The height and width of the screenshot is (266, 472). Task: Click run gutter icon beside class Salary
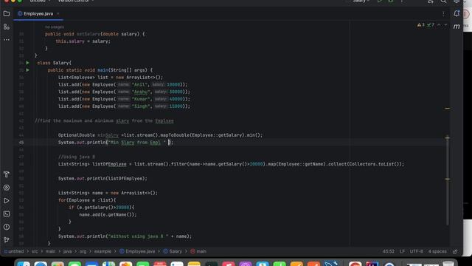coord(27,63)
